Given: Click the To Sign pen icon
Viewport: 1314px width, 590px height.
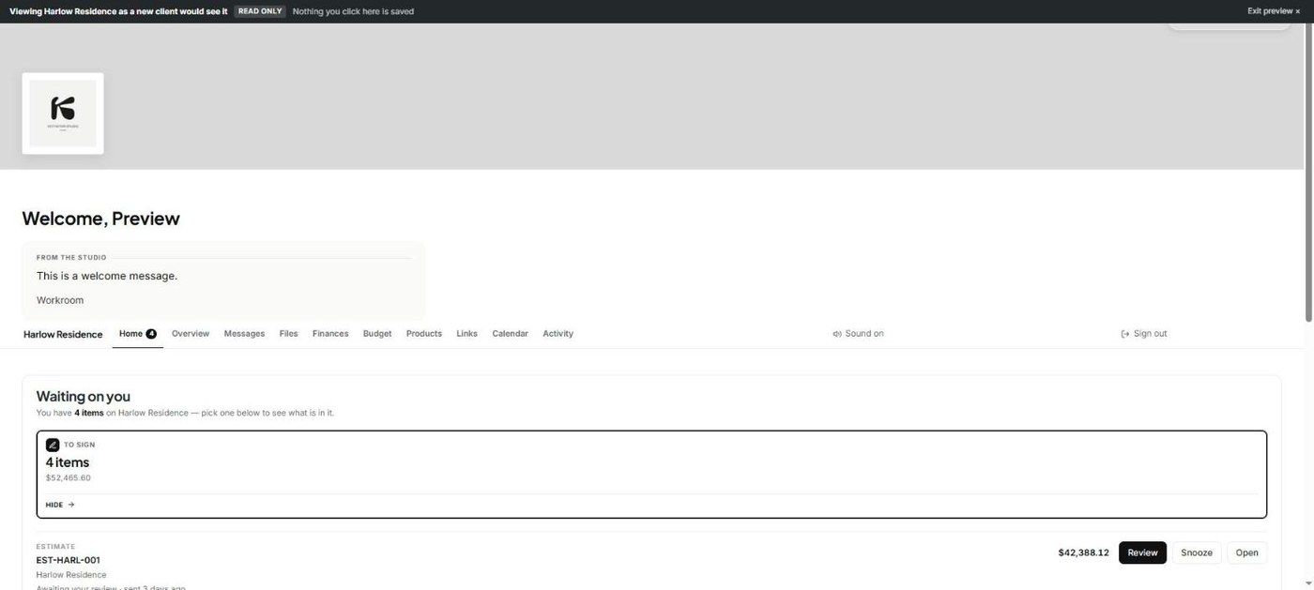Looking at the screenshot, I should tap(53, 445).
